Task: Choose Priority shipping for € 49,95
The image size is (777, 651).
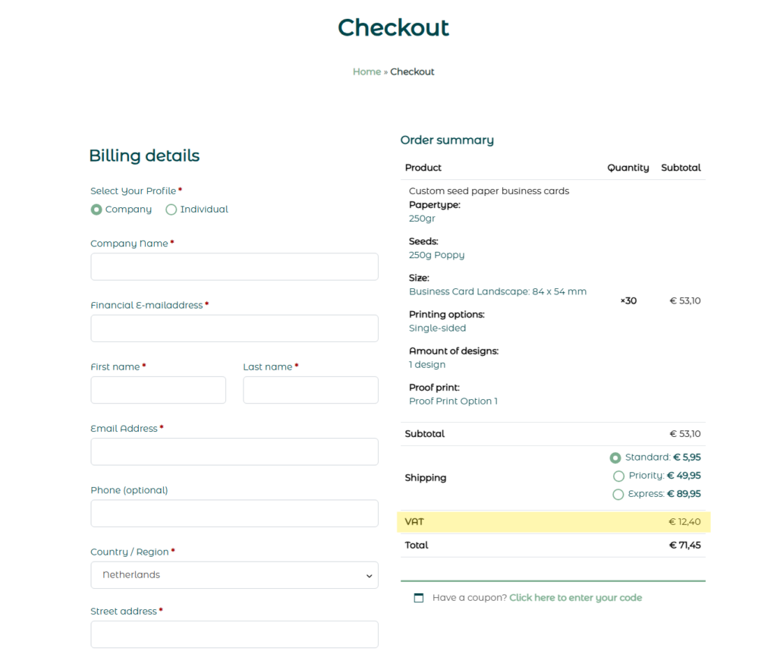Action: click(618, 476)
